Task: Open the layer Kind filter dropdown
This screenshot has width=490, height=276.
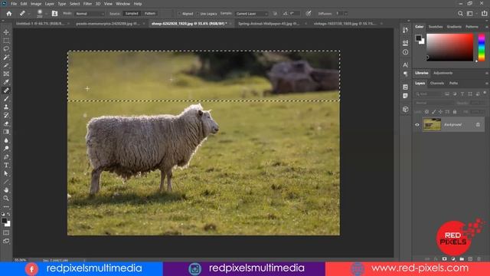Action: (428, 94)
